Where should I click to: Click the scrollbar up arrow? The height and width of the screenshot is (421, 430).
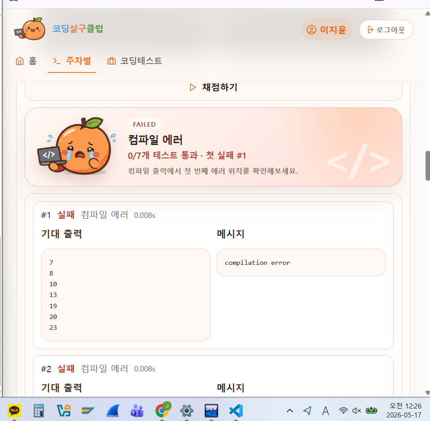tap(427, 13)
